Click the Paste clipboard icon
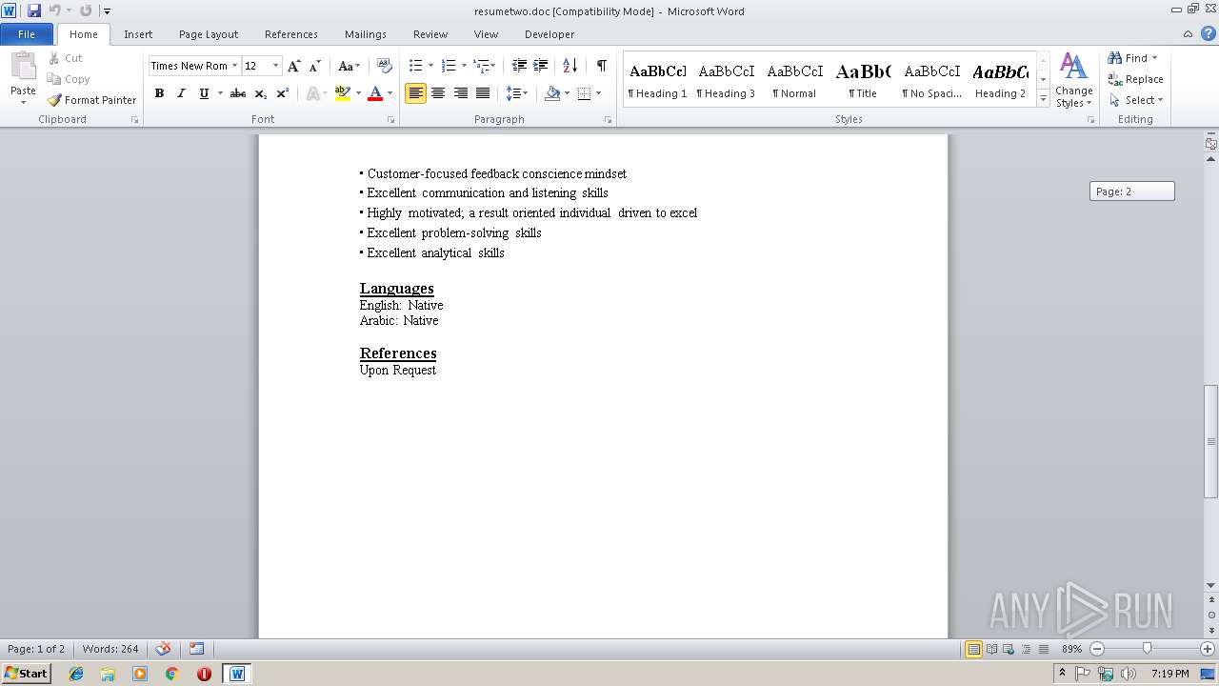This screenshot has height=686, width=1219. (x=23, y=67)
